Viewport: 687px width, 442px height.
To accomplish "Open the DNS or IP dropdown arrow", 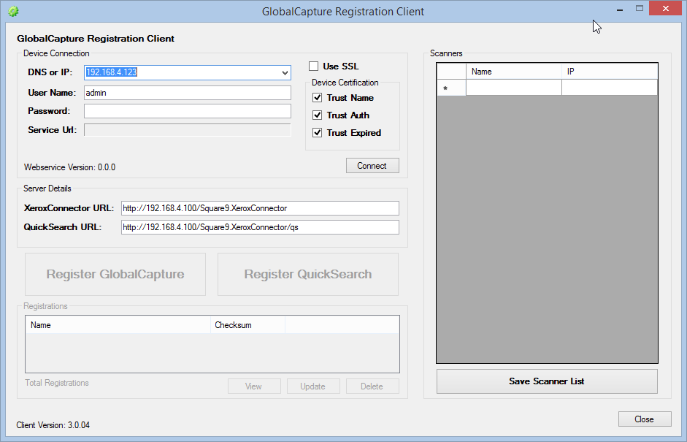I will pyautogui.click(x=285, y=73).
